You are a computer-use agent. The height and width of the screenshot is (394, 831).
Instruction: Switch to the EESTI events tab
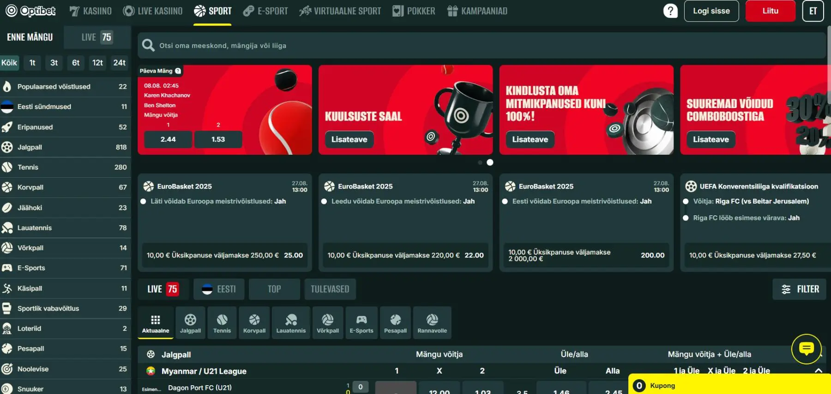pyautogui.click(x=219, y=289)
